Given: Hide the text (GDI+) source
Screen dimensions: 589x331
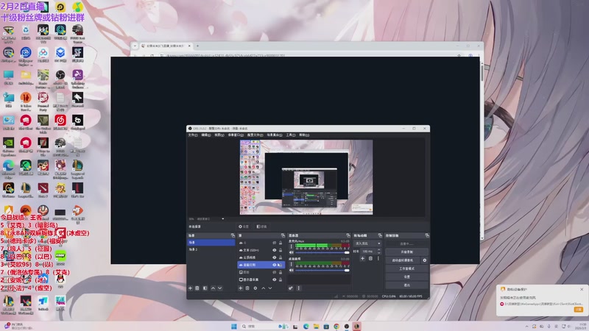Looking at the screenshot, I should click(x=274, y=250).
